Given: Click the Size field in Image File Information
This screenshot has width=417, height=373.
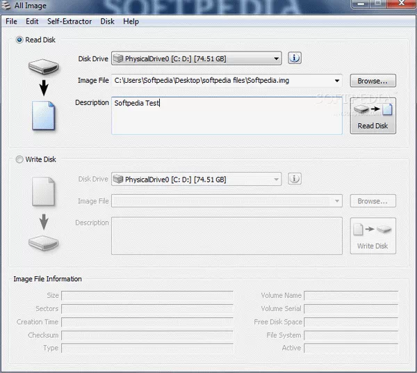Looking at the screenshot, I should [x=147, y=296].
